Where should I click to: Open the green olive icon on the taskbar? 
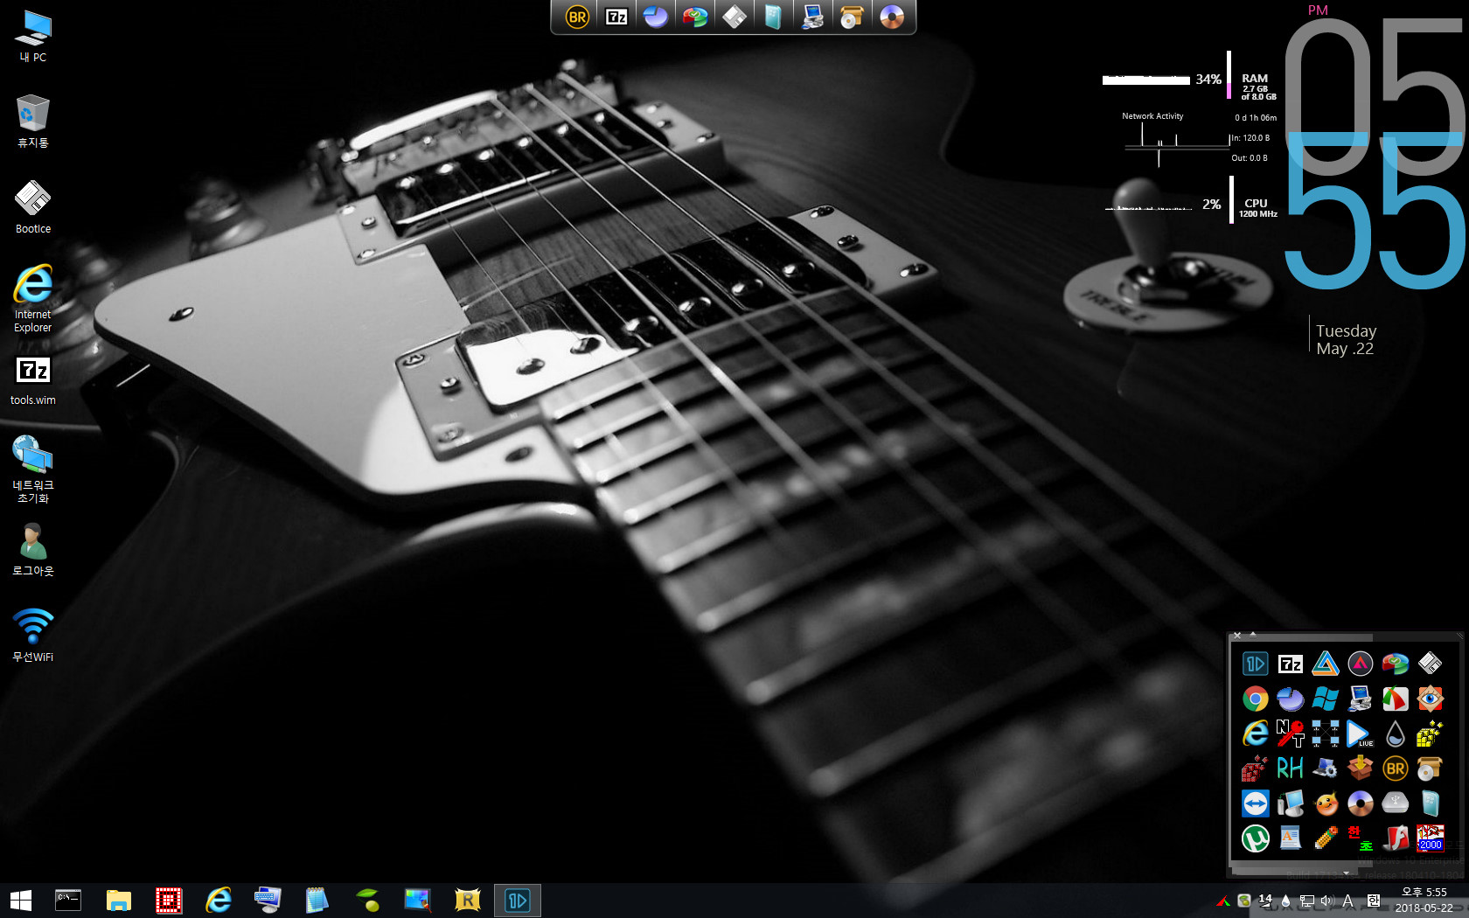pos(367,901)
